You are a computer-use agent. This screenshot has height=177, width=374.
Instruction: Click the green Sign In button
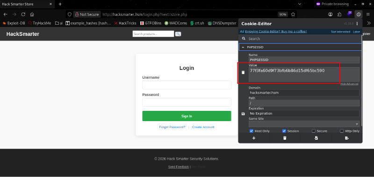point(187,116)
